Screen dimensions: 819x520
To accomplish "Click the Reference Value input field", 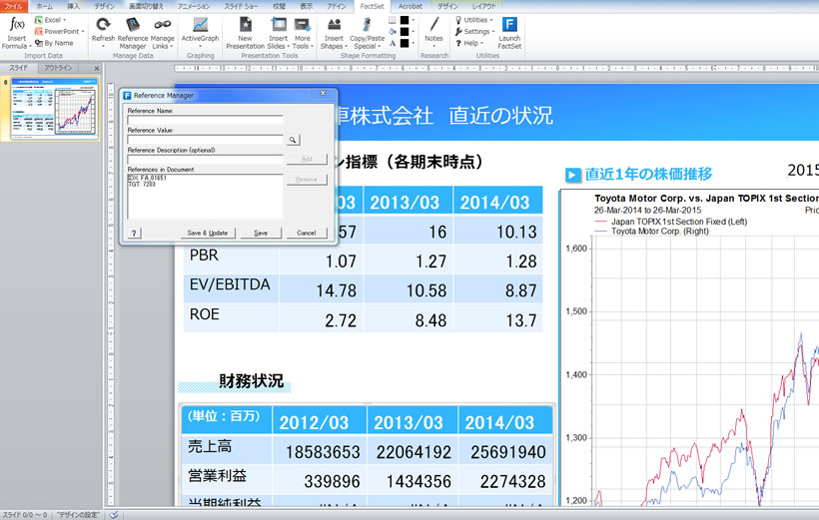I will tap(205, 140).
